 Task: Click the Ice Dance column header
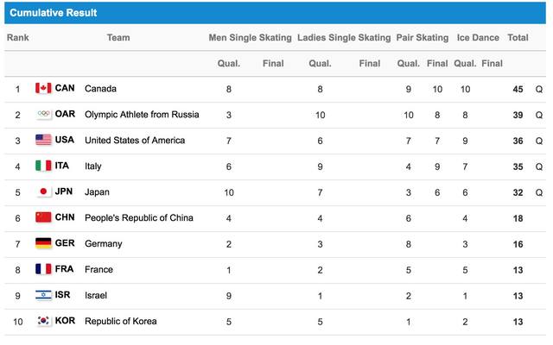(478, 37)
